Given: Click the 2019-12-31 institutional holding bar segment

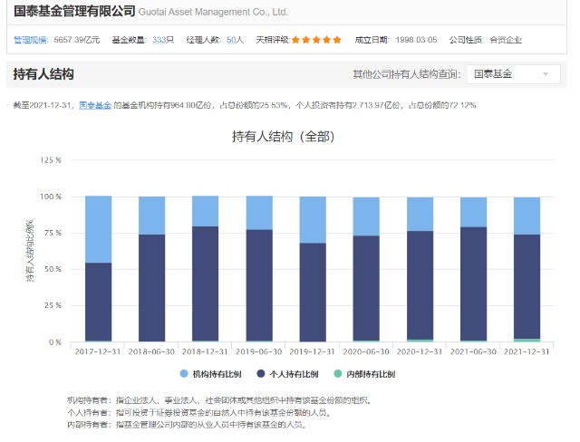Looking at the screenshot, I should [x=313, y=219].
